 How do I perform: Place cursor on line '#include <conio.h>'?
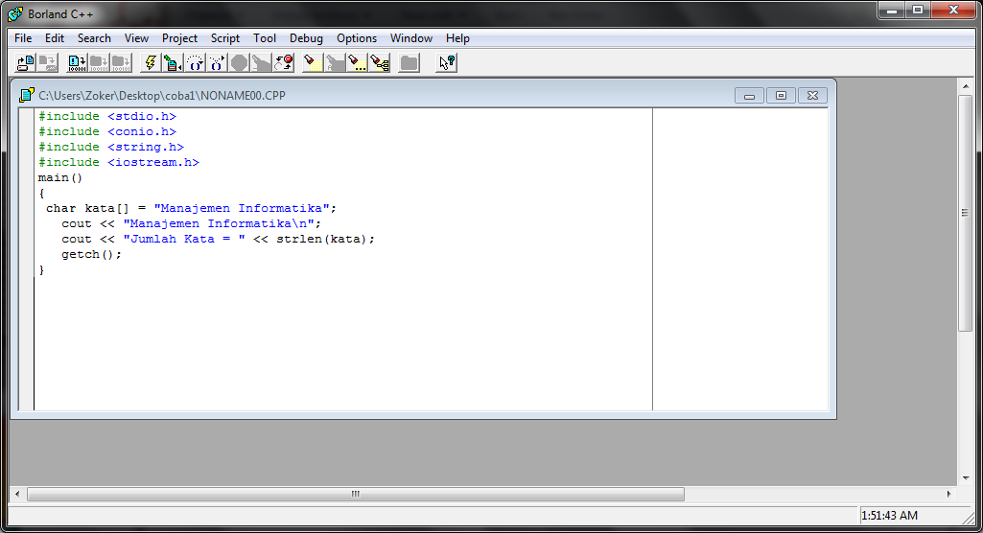107,131
